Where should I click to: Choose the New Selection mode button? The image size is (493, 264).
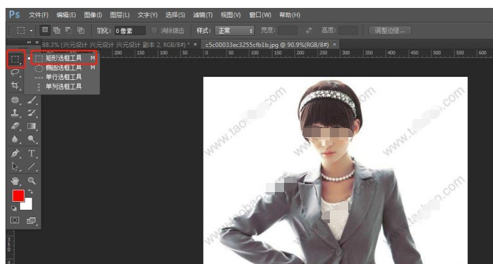(x=45, y=30)
